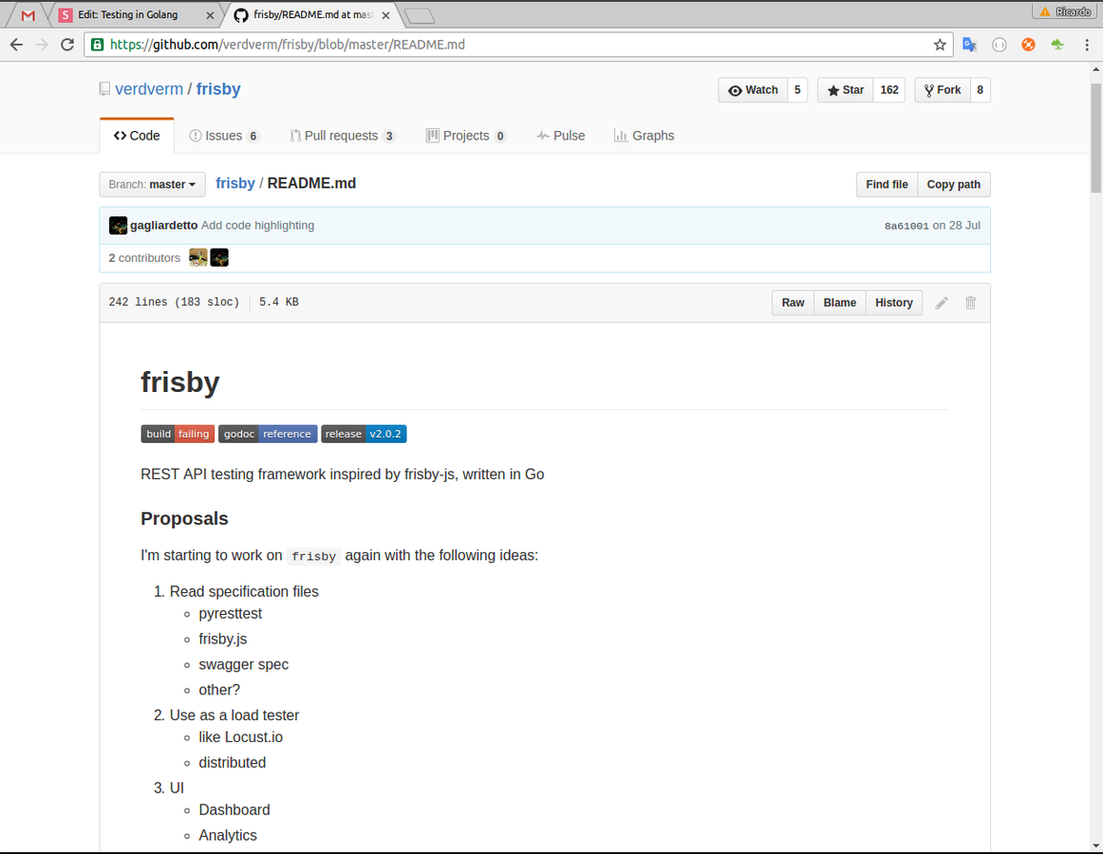Click the "242 lines (183 sloc)" text
Screen dimensions: 1103x854
pos(174,302)
